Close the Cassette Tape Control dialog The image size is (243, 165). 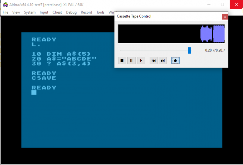[x=225, y=17]
